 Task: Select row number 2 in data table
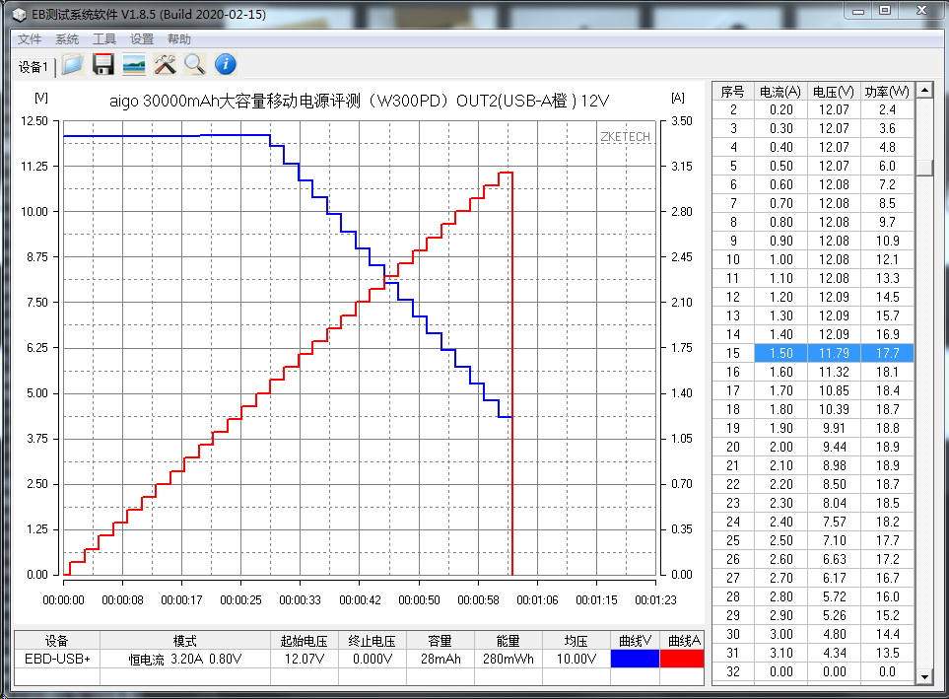tap(733, 109)
